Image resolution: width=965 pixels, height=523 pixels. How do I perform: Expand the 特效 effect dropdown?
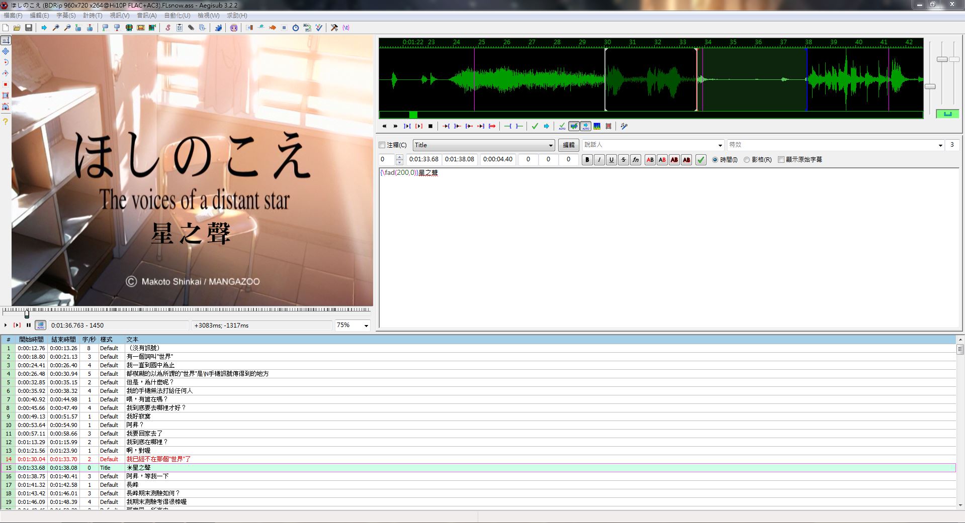pyautogui.click(x=940, y=145)
